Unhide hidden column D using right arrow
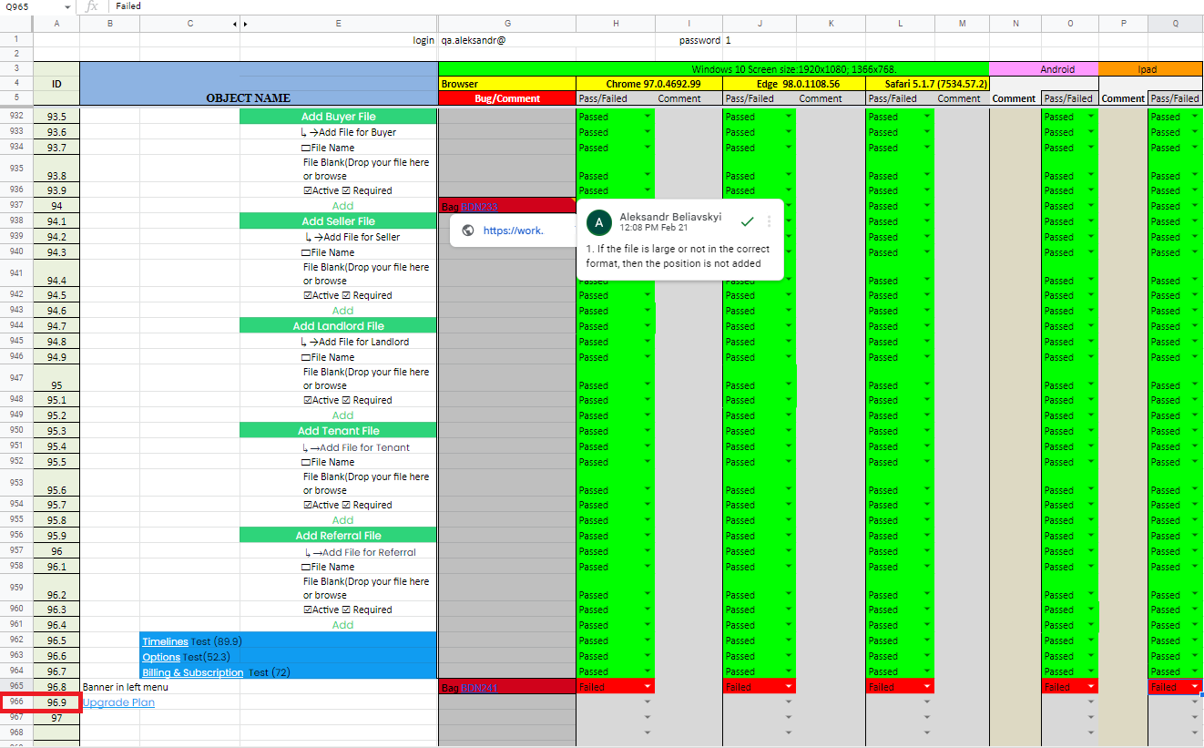Viewport: 1204px width, 748px height. click(247, 23)
